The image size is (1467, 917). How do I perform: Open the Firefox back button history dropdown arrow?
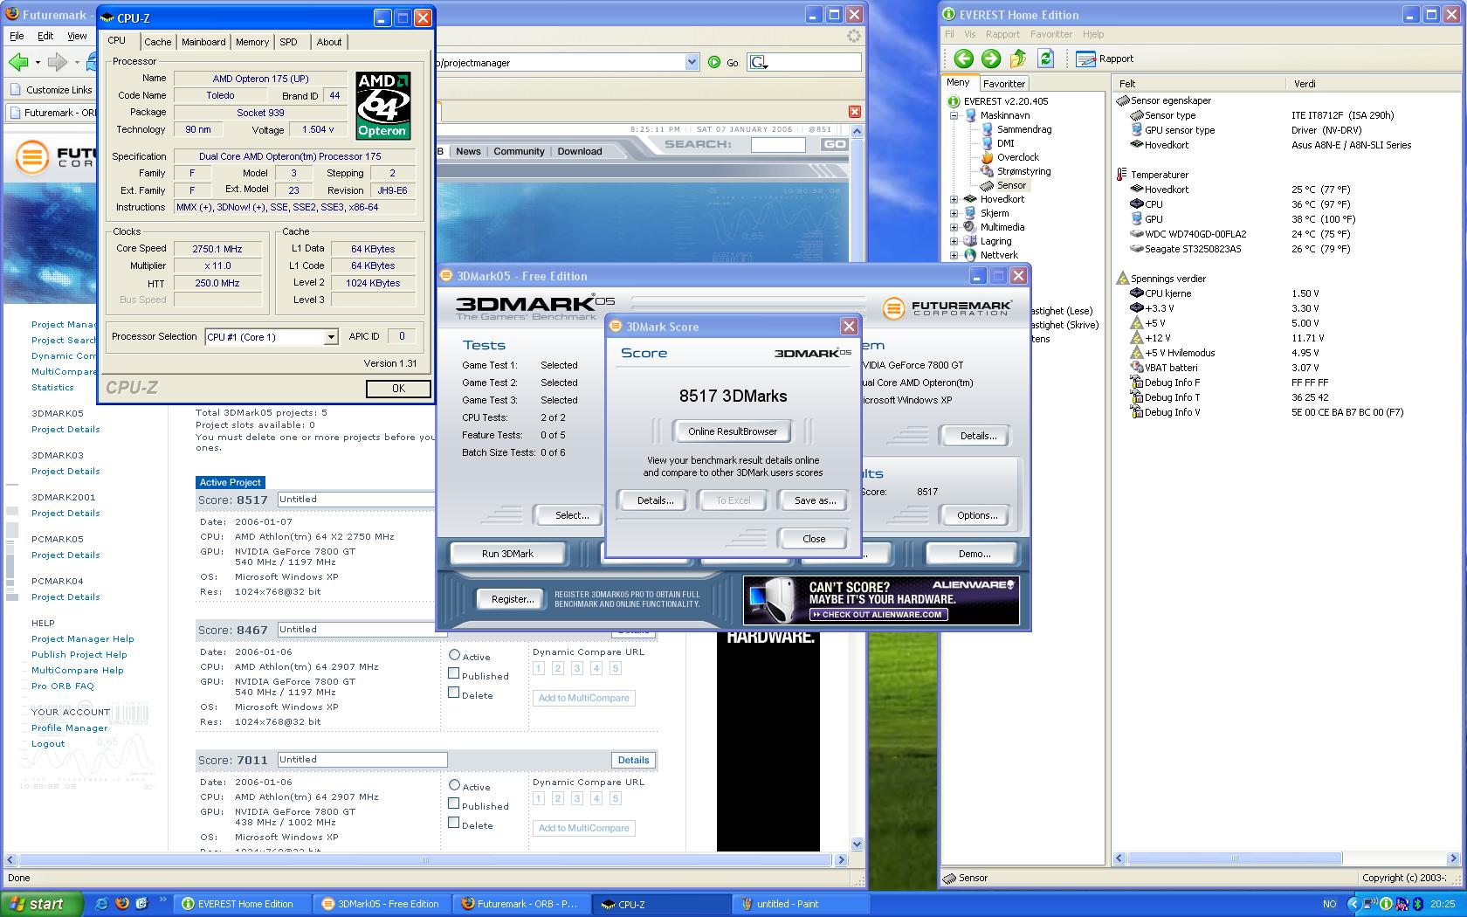37,63
